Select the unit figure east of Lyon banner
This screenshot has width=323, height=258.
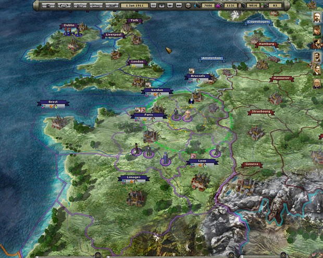tap(216, 151)
